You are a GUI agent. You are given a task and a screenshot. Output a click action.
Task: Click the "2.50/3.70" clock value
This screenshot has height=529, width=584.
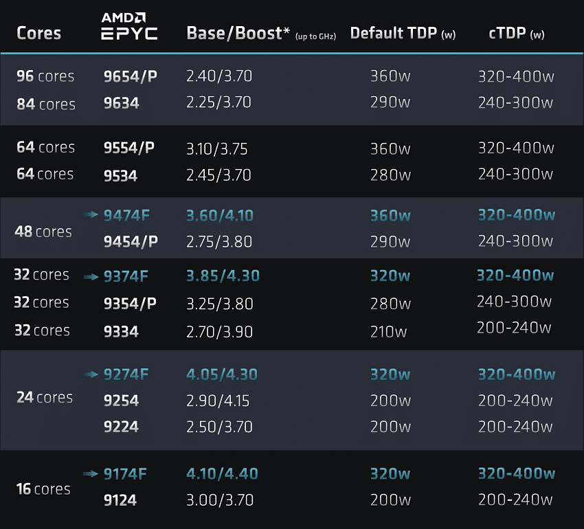click(x=220, y=427)
